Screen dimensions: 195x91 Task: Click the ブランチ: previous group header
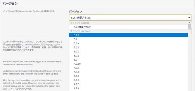128,31
